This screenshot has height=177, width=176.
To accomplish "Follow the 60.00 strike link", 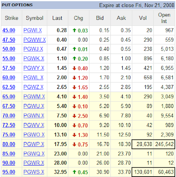I will 9,77.
